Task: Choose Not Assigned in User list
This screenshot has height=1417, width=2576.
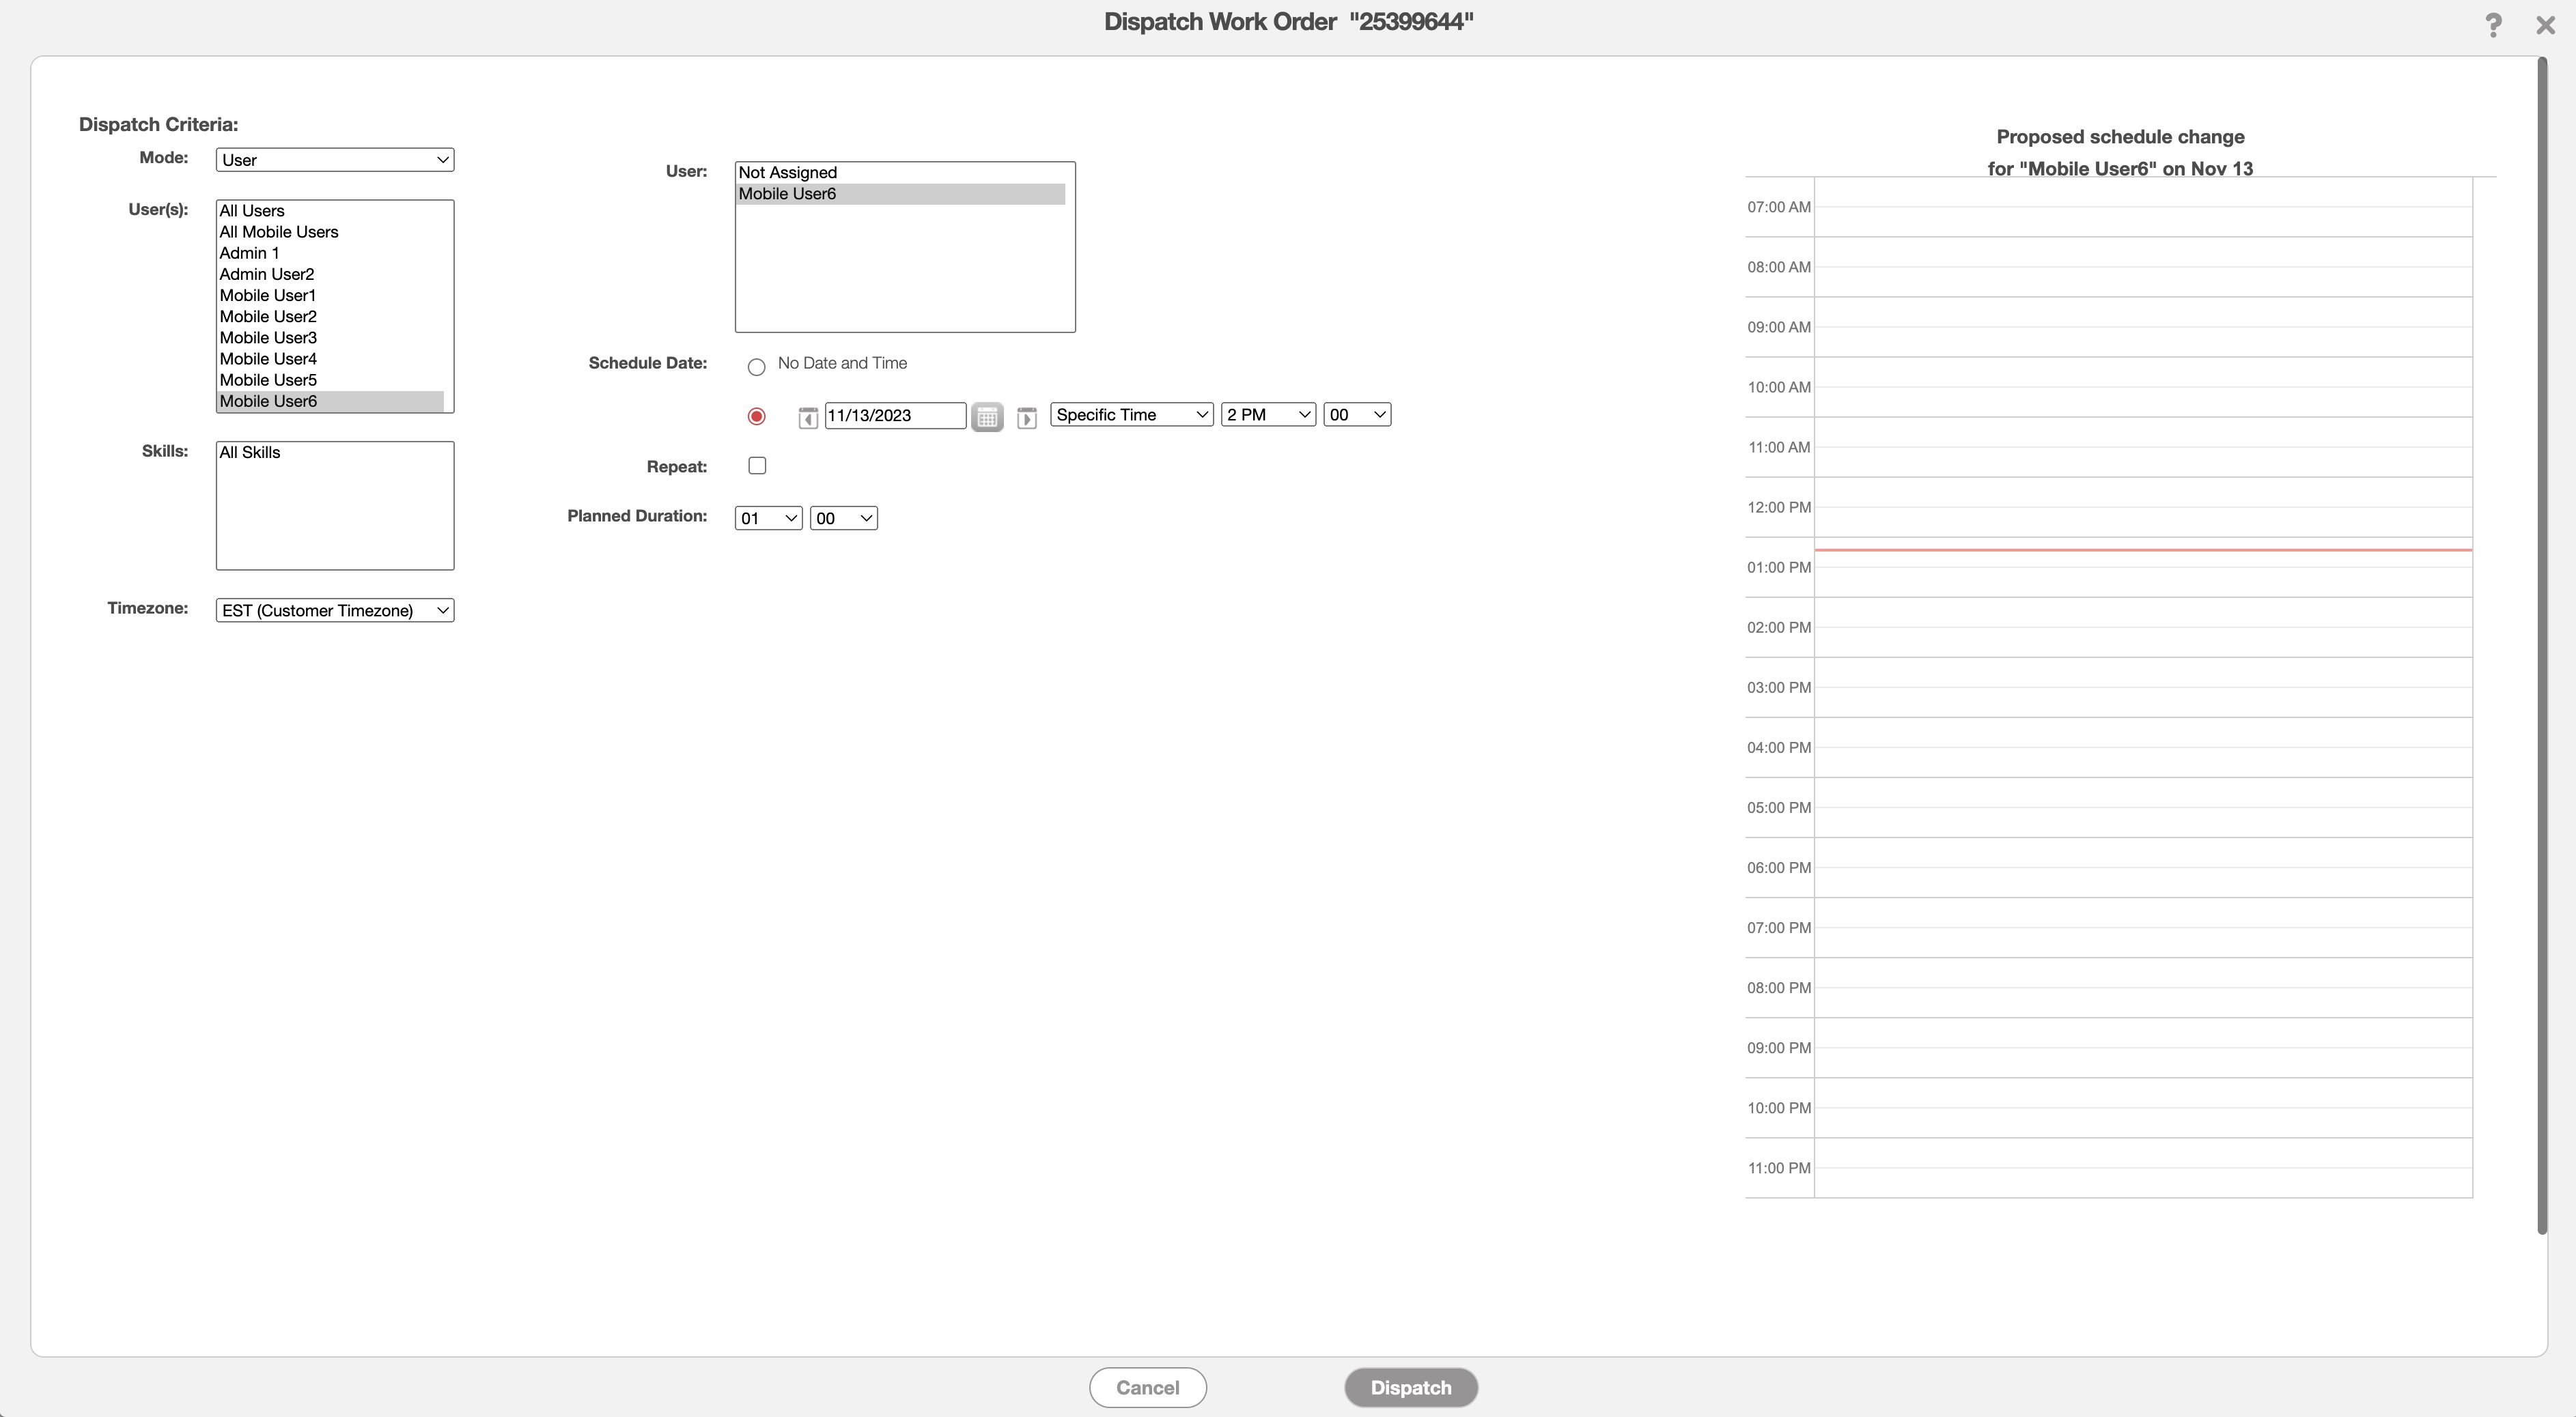Action: tap(787, 173)
